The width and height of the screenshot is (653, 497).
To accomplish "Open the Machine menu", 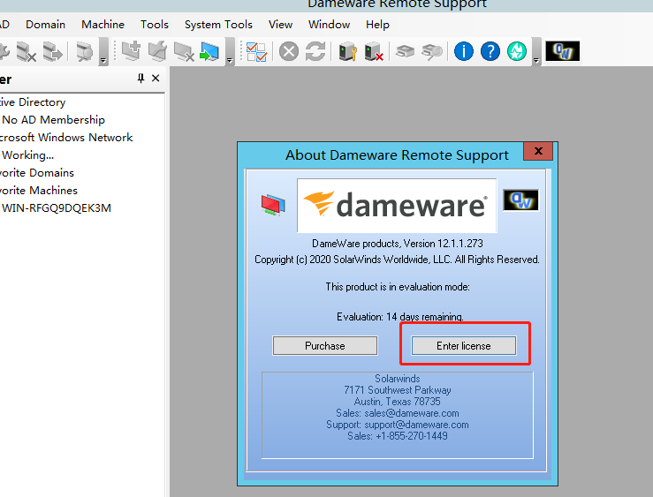I will click(x=103, y=25).
